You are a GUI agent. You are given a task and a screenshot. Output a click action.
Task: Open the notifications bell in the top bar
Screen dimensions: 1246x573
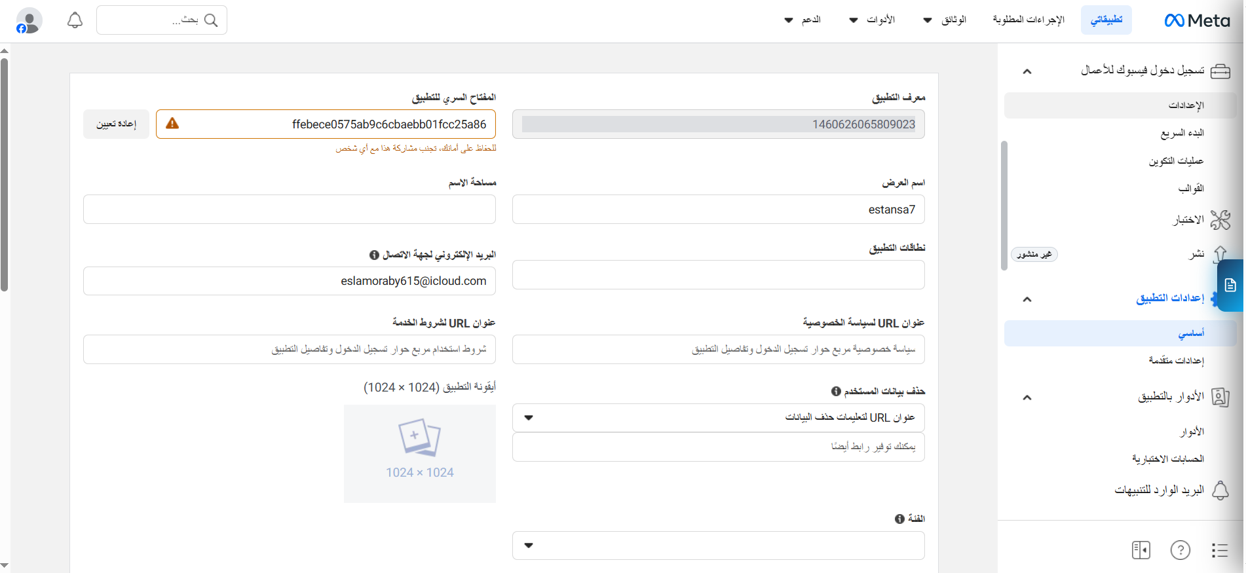coord(75,20)
